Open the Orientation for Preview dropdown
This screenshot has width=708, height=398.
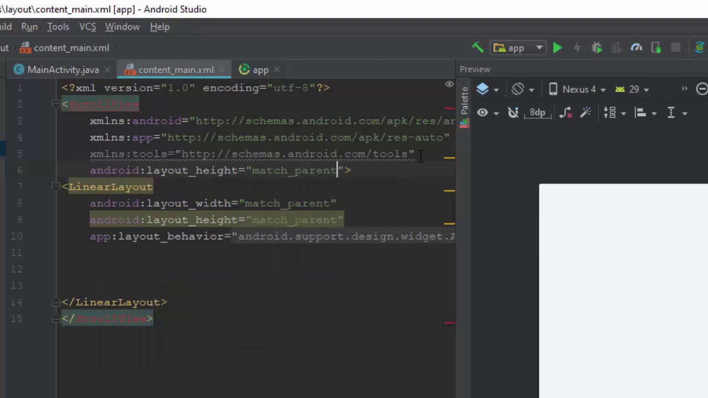coord(523,89)
